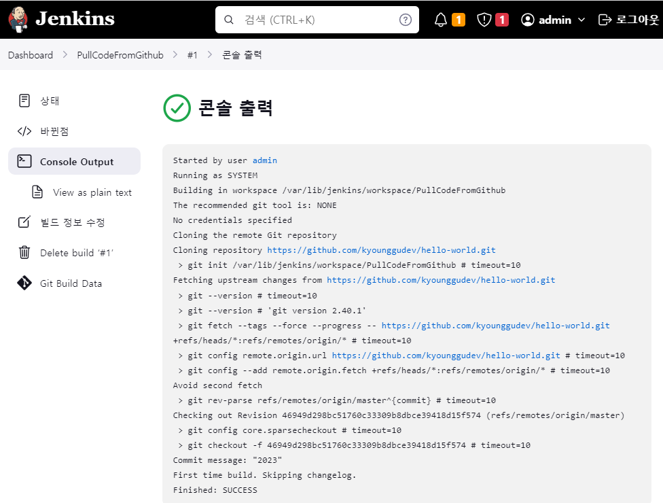
Task: Click the 'Running as SYSTEM' line
Action: pyautogui.click(x=215, y=175)
